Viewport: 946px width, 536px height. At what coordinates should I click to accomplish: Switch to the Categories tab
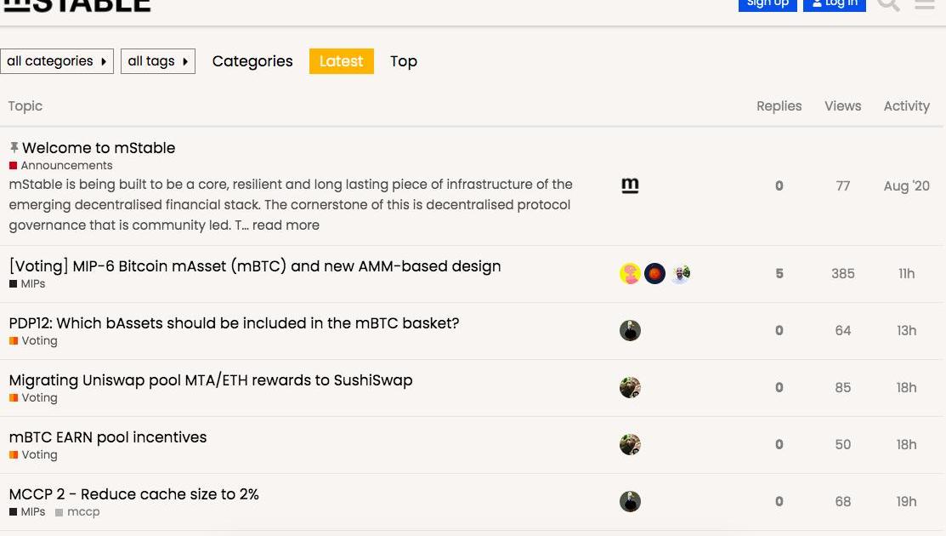(252, 61)
